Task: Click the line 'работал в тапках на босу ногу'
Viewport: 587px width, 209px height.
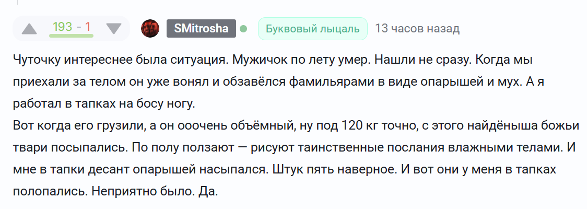Action: click(103, 103)
